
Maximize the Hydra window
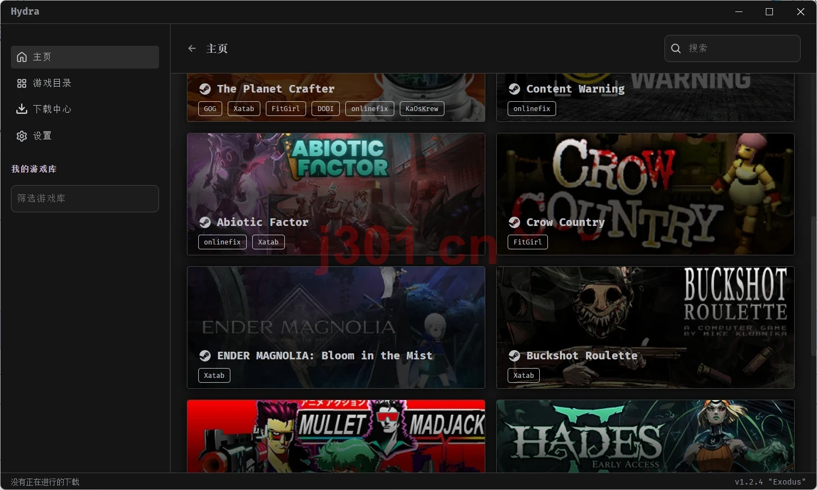pyautogui.click(x=770, y=12)
